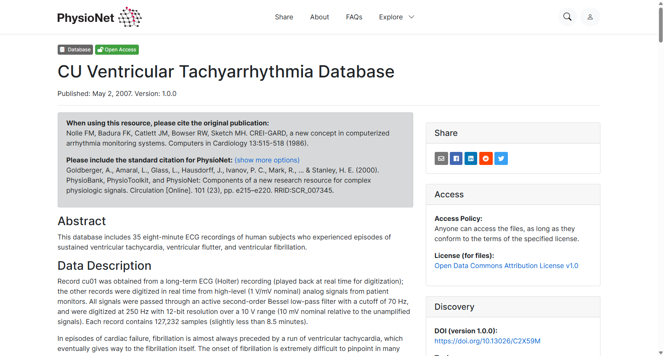The width and height of the screenshot is (664, 356).
Task: Open the FAQs nav item
Action: (354, 17)
